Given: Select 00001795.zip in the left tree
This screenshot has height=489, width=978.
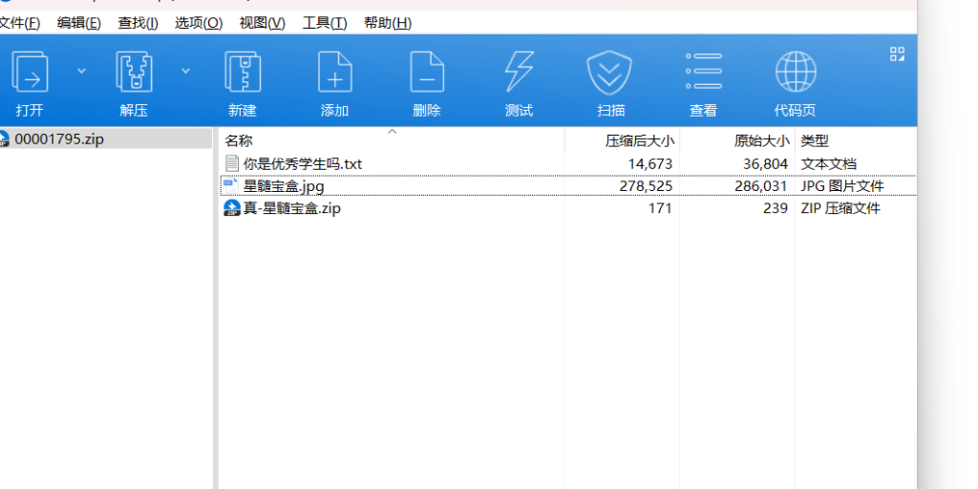Looking at the screenshot, I should coord(59,139).
